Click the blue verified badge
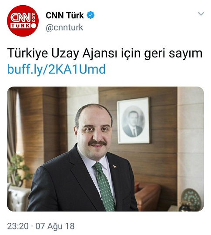This screenshot has height=235, width=211. tap(90, 15)
